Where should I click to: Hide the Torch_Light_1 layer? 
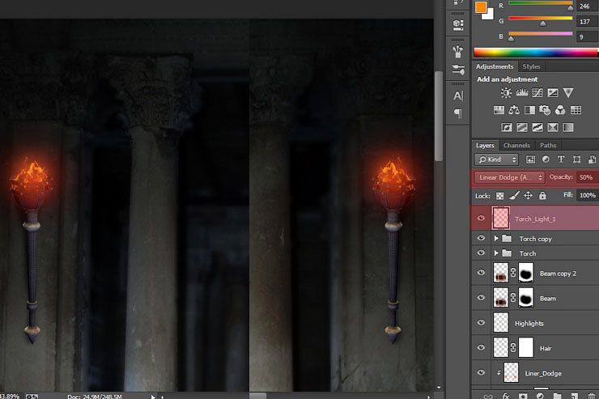pyautogui.click(x=481, y=219)
